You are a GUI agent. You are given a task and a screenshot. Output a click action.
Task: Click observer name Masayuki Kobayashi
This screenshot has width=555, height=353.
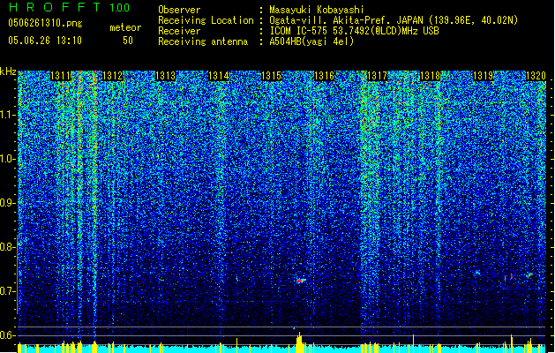coord(316,10)
